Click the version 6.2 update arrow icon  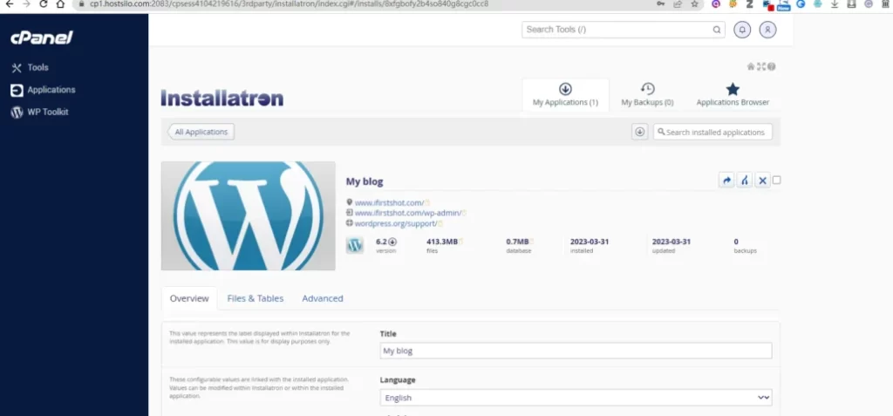392,242
